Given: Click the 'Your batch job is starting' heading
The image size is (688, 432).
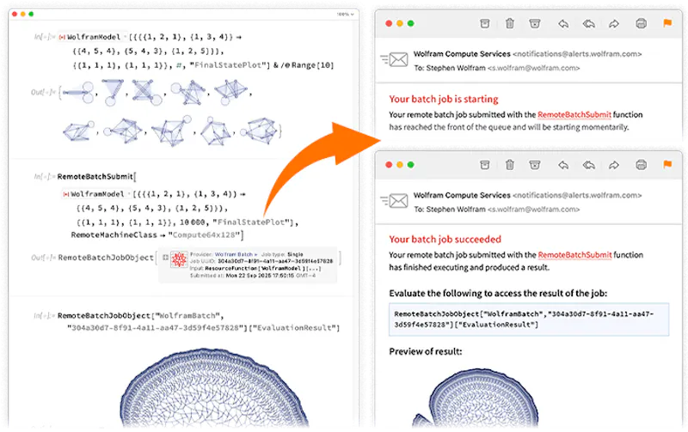Looking at the screenshot, I should [444, 99].
